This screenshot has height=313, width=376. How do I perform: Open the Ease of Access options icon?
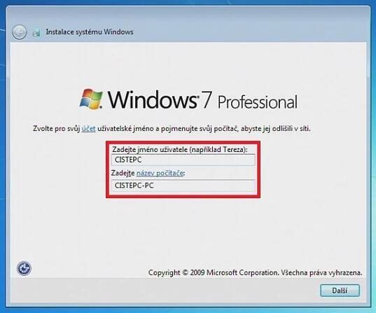[x=24, y=268]
